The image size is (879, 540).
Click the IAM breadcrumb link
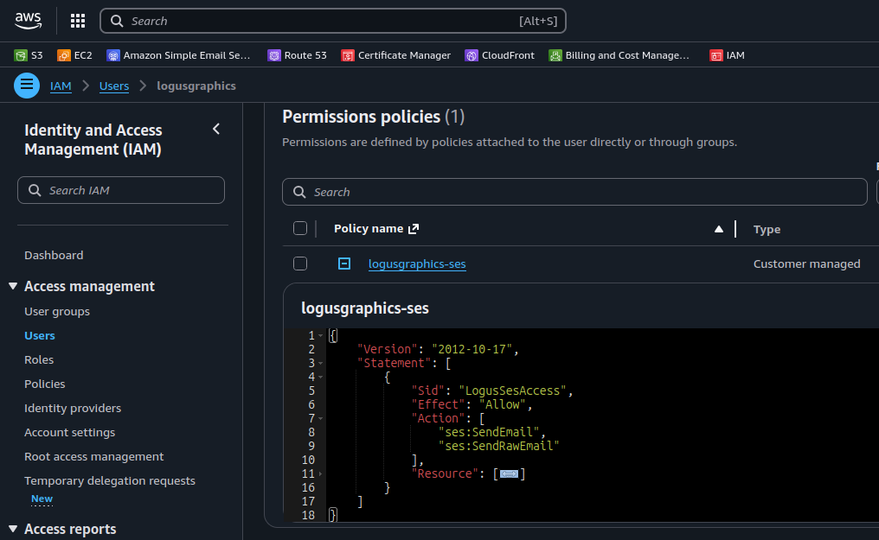click(61, 86)
